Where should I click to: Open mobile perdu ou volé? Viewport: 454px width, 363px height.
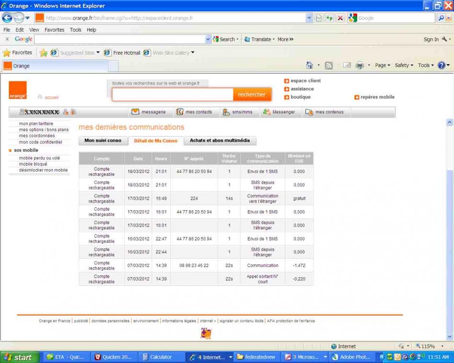tap(39, 158)
